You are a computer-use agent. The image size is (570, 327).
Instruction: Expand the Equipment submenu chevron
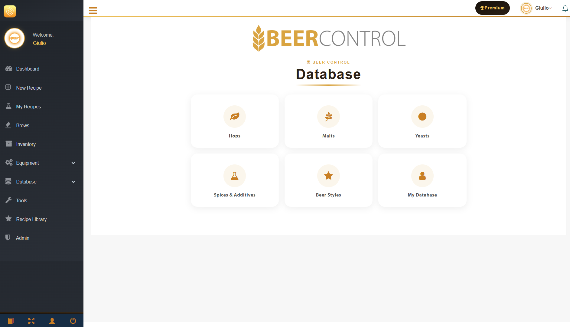coord(73,163)
